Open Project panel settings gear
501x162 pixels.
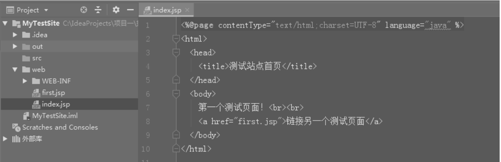tap(116, 10)
